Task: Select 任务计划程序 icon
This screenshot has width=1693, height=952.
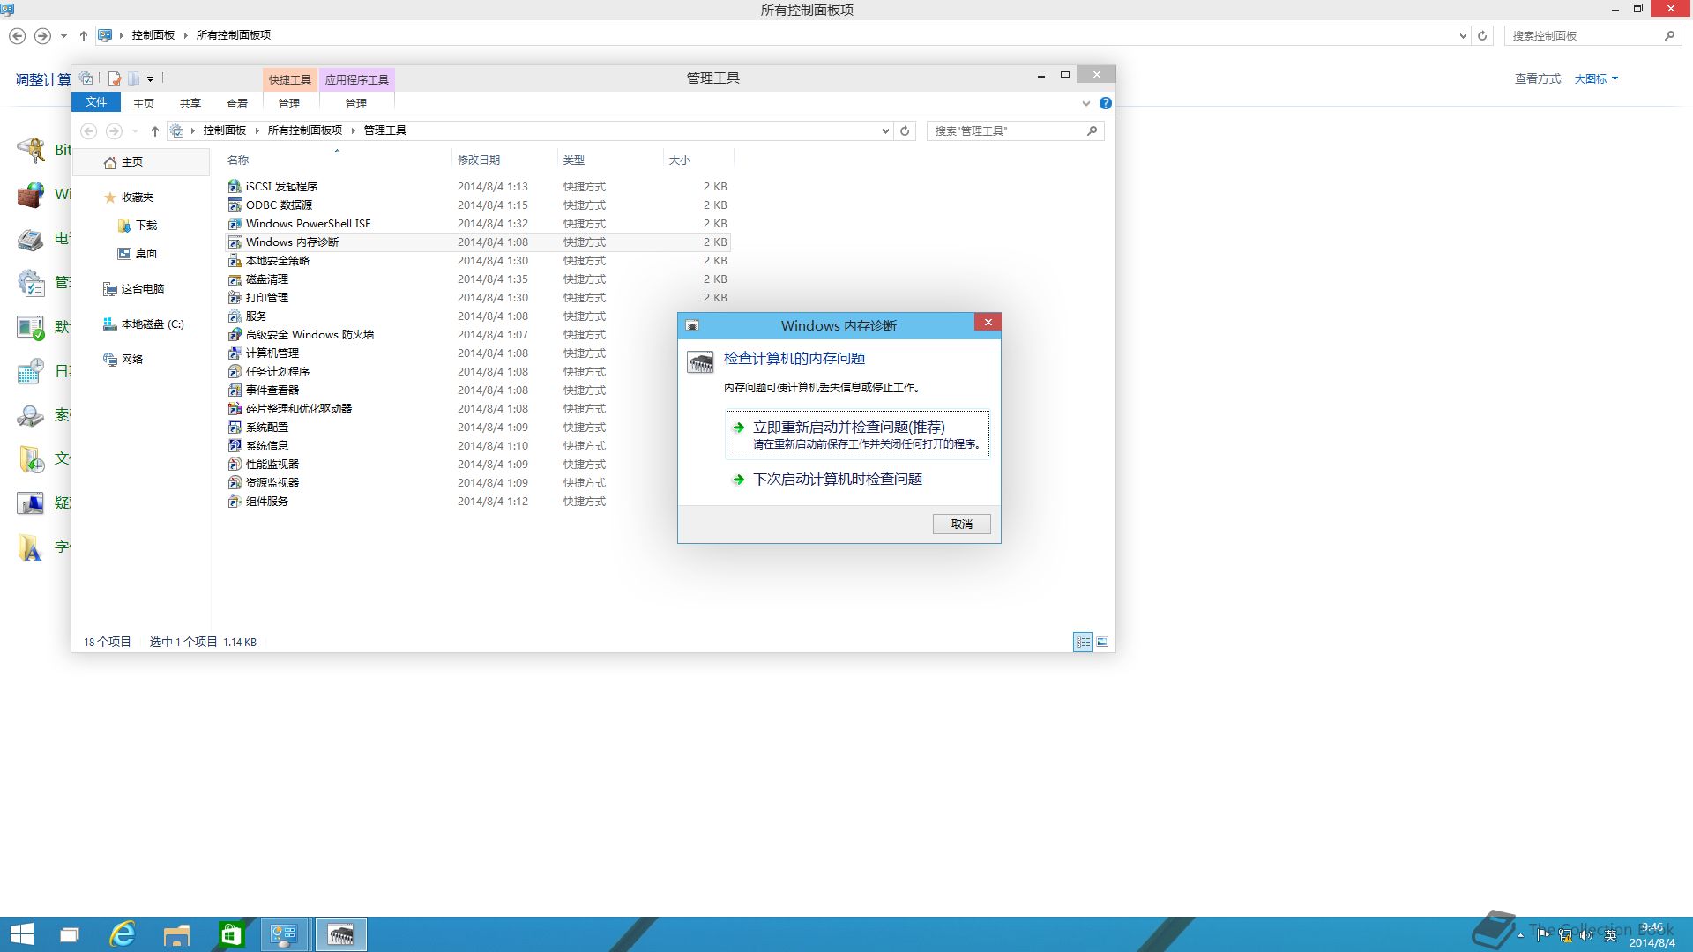Action: (235, 371)
